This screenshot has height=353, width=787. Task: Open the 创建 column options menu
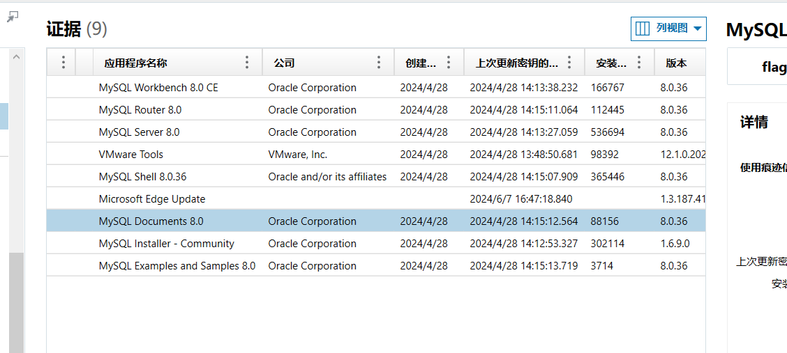pyautogui.click(x=449, y=62)
